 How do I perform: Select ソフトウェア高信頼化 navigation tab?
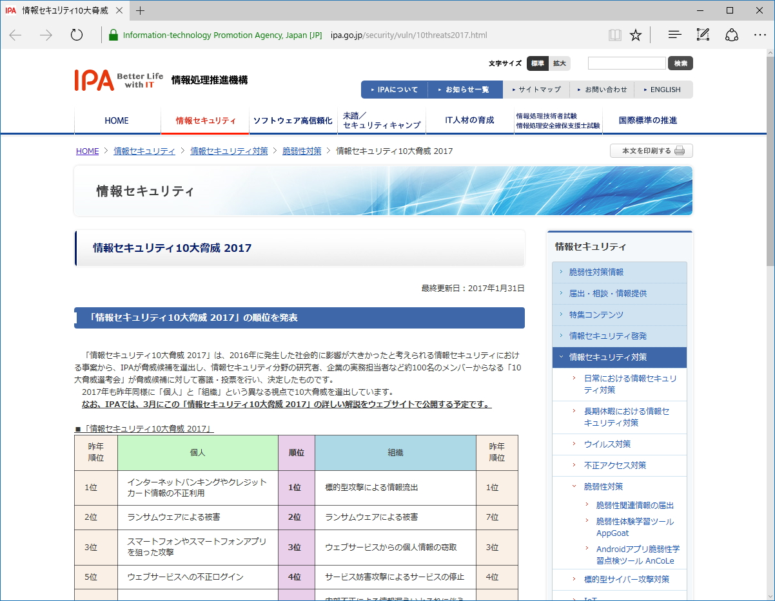[293, 120]
